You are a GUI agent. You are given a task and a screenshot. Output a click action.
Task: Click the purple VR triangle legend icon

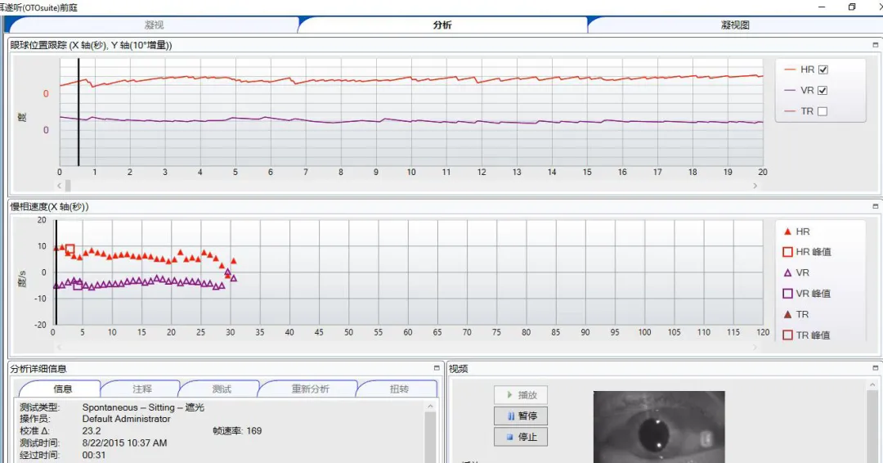(x=788, y=272)
